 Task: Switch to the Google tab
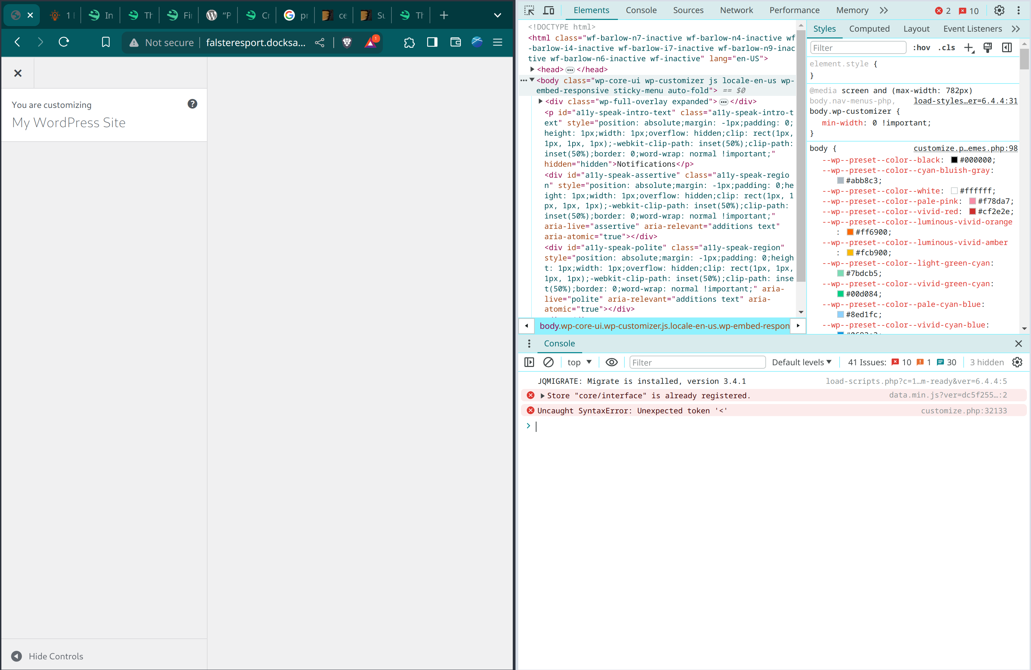tap(296, 15)
